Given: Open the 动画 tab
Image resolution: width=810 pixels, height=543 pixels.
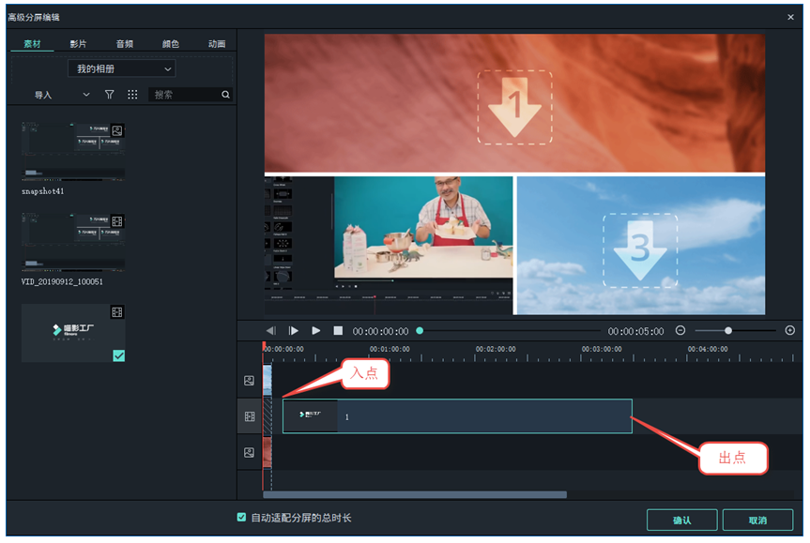Looking at the screenshot, I should [x=217, y=44].
